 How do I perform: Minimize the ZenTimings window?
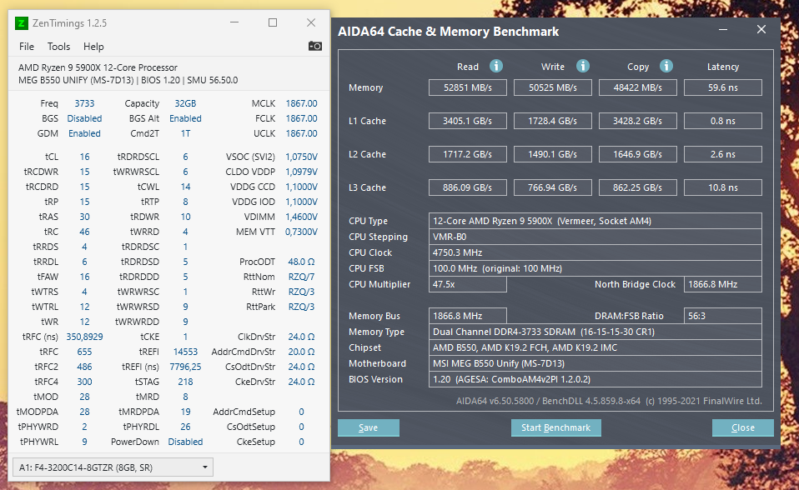(x=234, y=23)
